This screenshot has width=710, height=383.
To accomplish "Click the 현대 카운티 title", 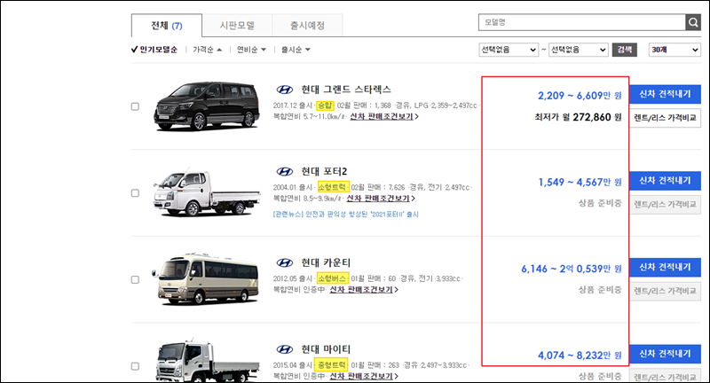I will click(x=326, y=262).
